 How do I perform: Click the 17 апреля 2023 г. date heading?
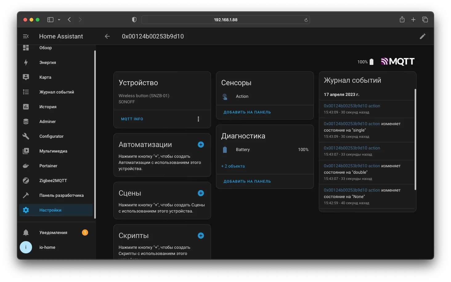pyautogui.click(x=341, y=94)
